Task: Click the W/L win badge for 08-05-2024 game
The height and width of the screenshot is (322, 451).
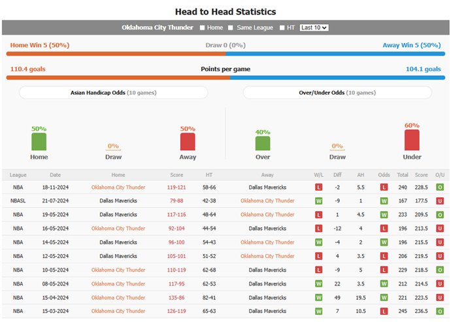Action: (x=318, y=284)
